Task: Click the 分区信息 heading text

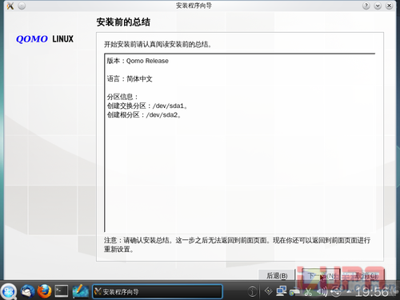Action: [122, 97]
